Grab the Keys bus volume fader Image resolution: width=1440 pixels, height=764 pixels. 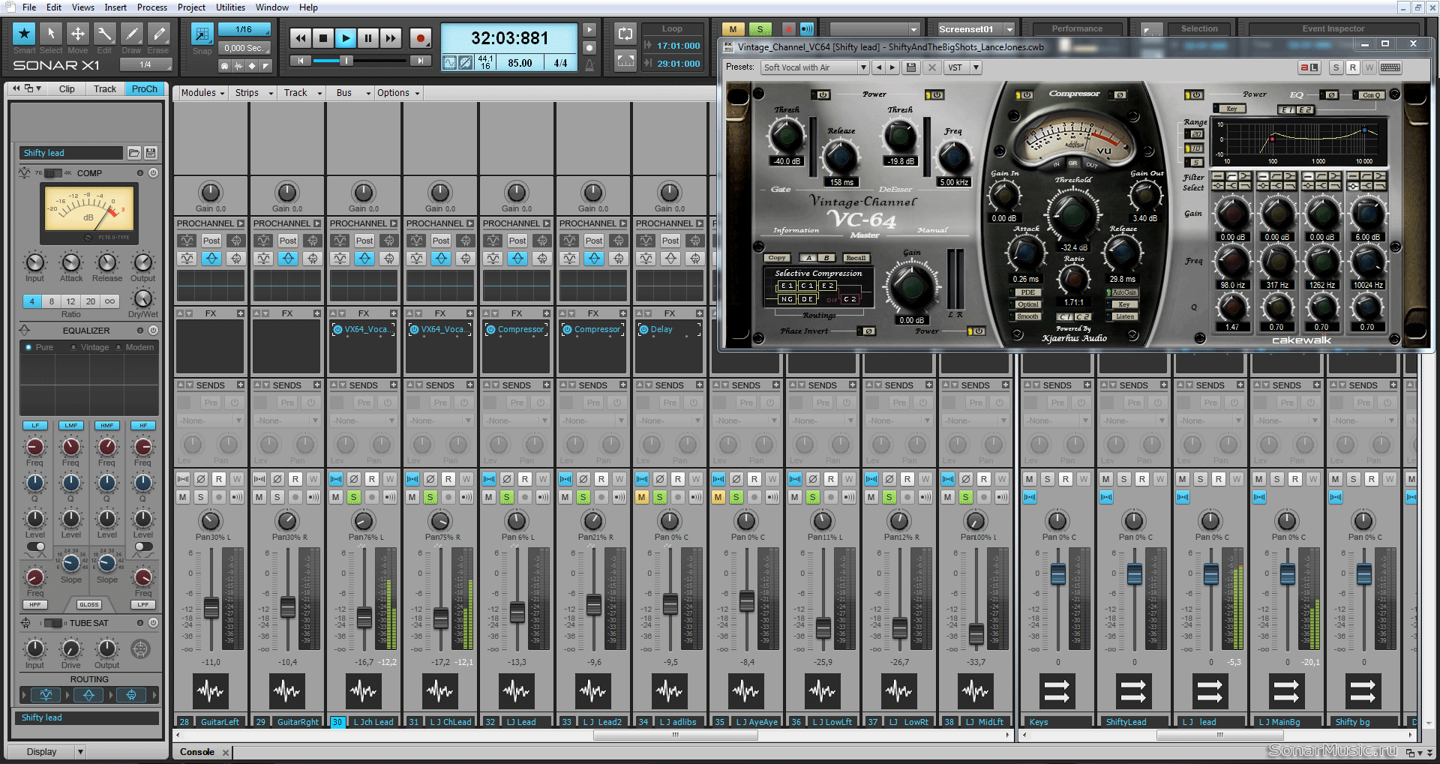[1057, 574]
